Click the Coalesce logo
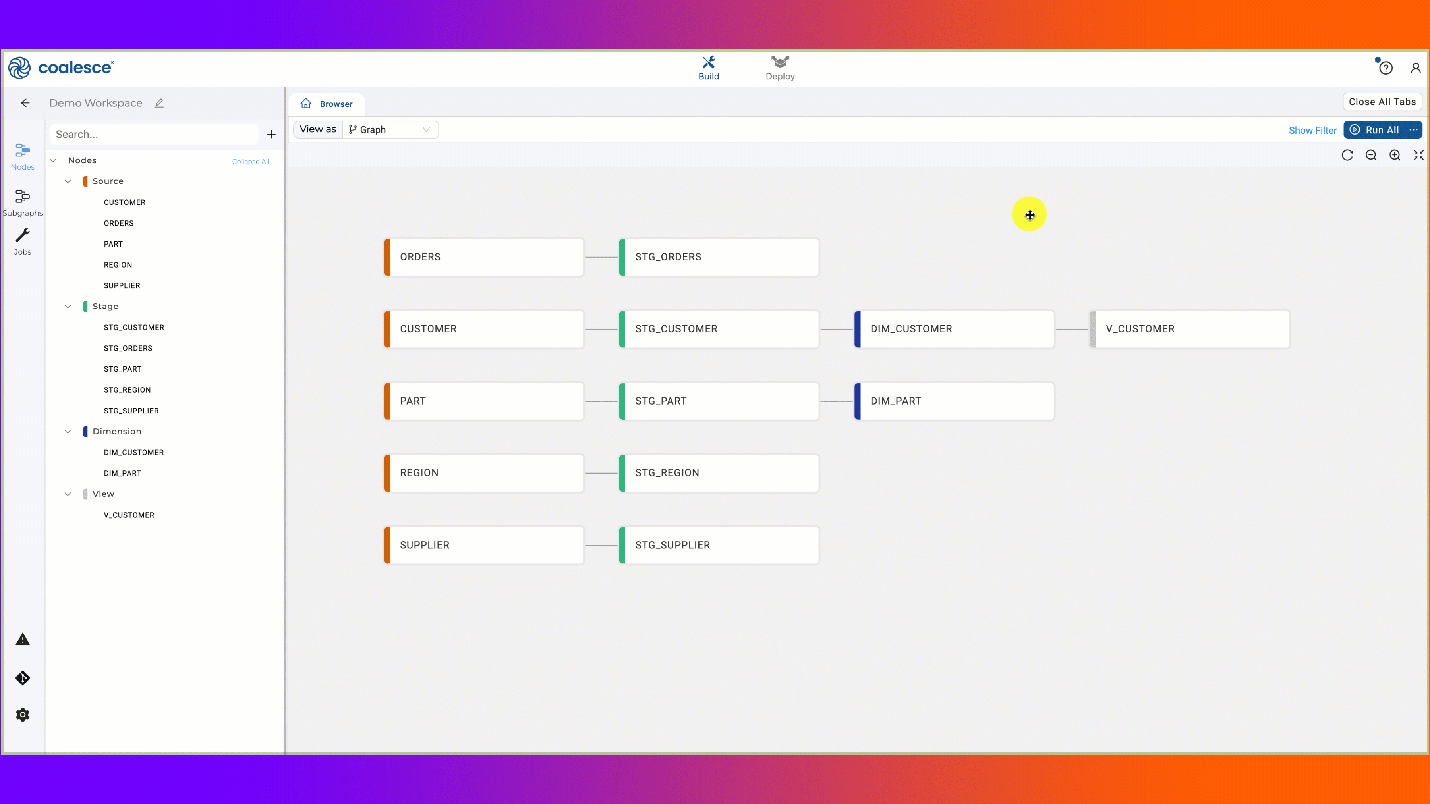Image resolution: width=1430 pixels, height=804 pixels. coord(61,67)
